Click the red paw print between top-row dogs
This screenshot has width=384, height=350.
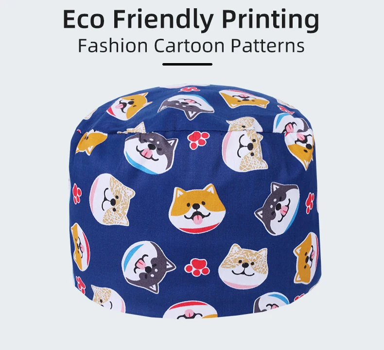click(x=198, y=140)
